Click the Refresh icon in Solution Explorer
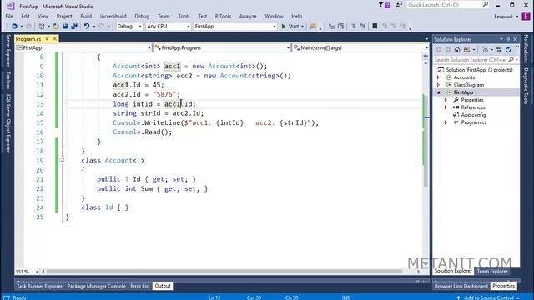Image resolution: width=534 pixels, height=300 pixels. [508, 50]
